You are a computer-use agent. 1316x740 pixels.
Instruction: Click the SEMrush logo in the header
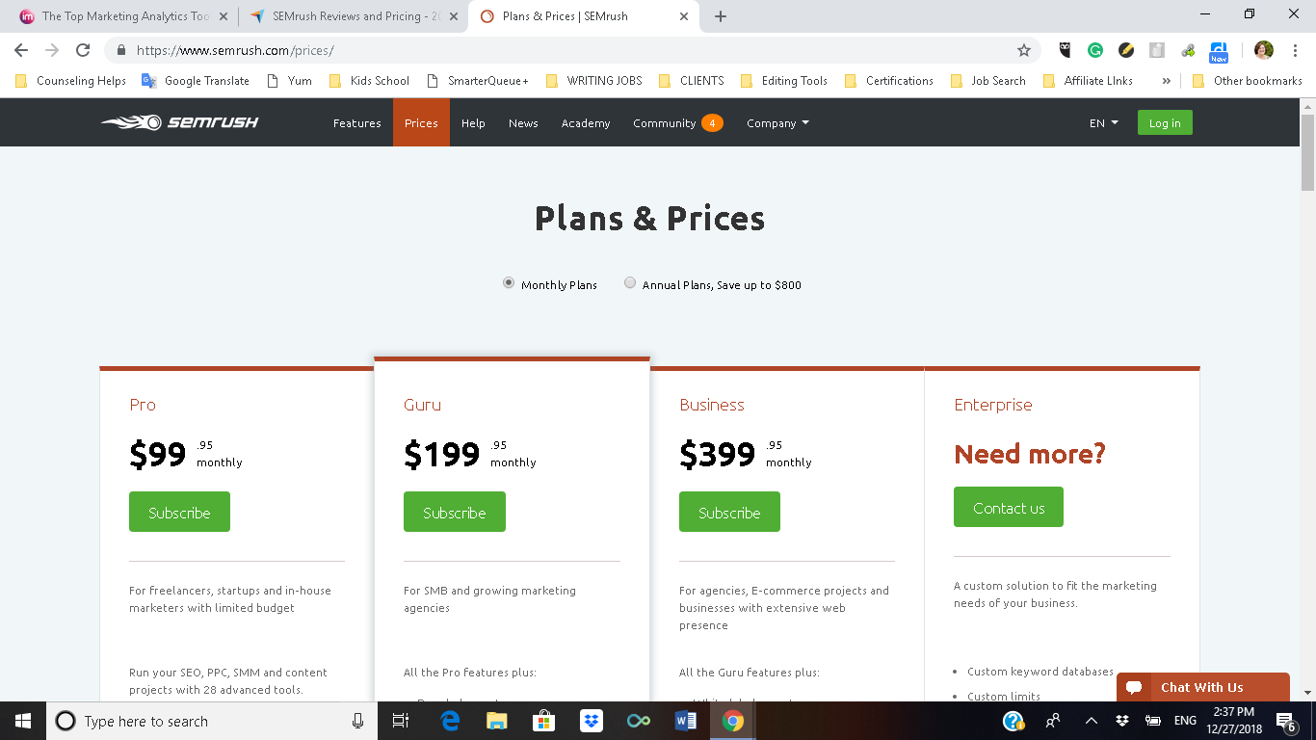[x=180, y=122]
